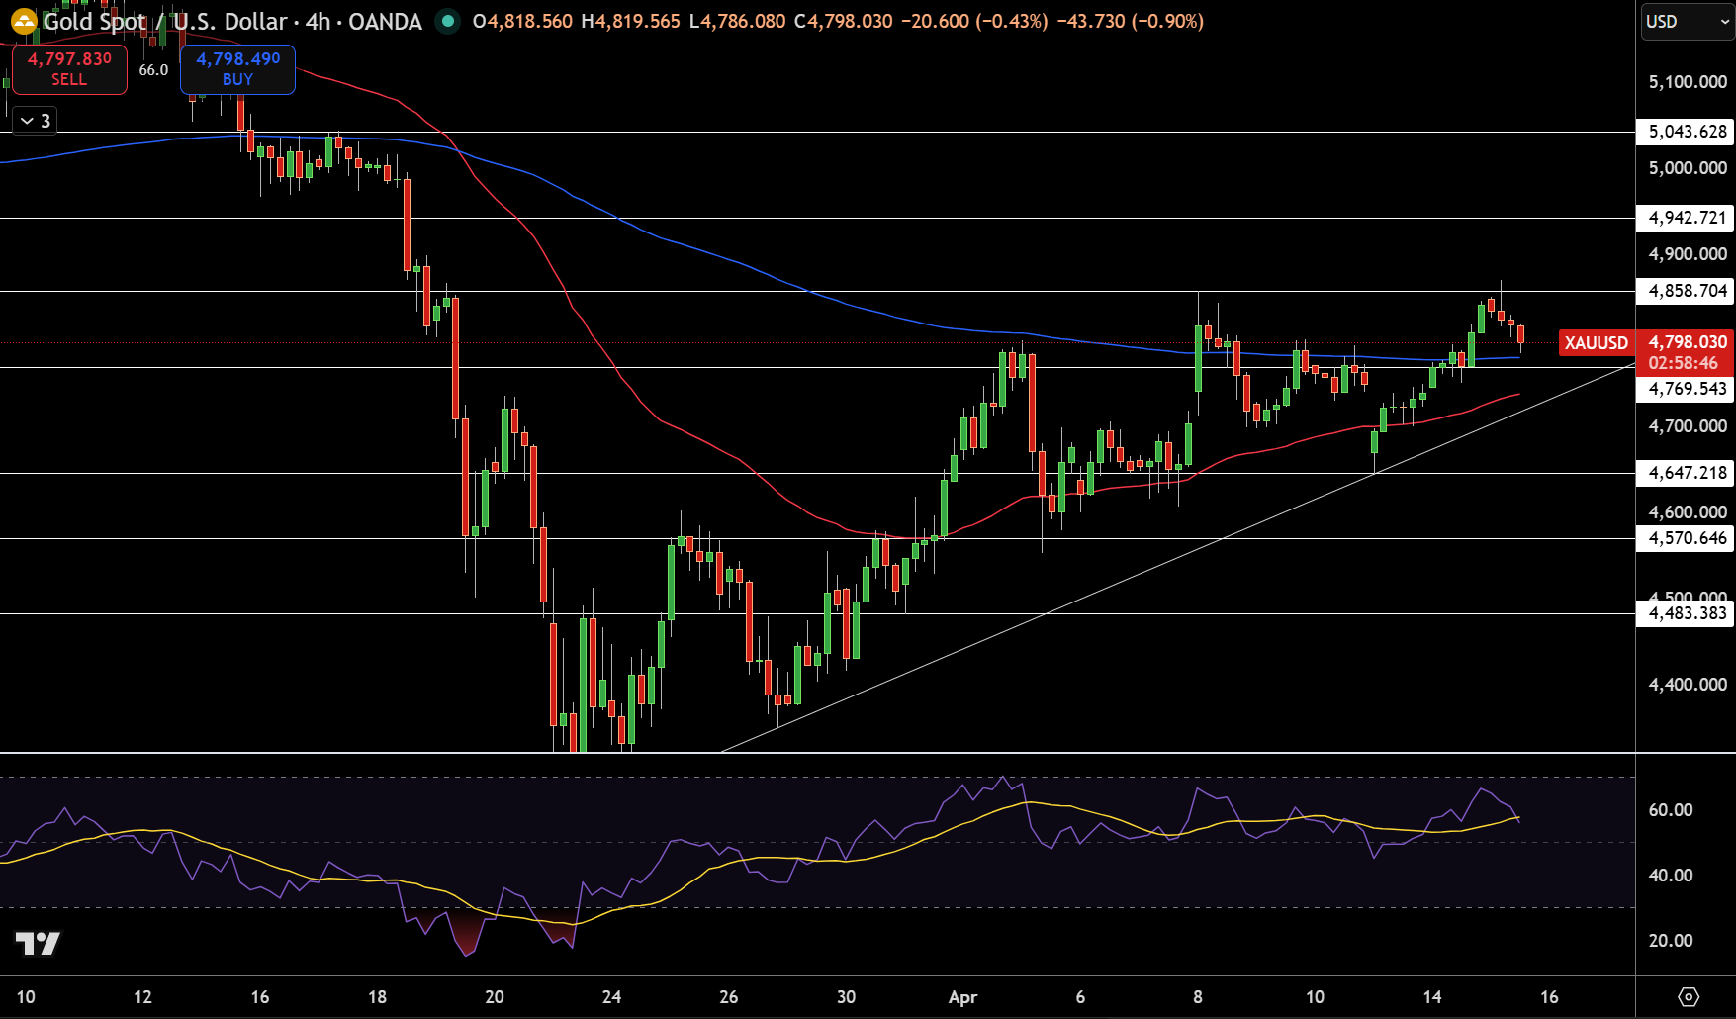
Task: Click the 4,798.030 current price label
Action: point(1688,342)
